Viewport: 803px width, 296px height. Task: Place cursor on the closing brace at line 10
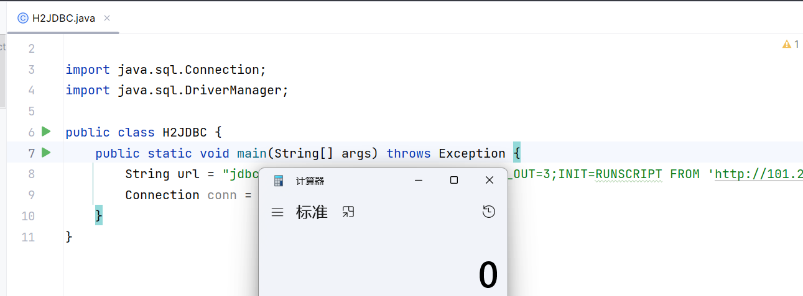pos(98,216)
